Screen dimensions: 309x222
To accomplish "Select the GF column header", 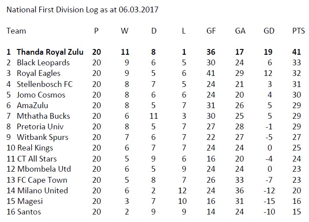I will pyautogui.click(x=211, y=31).
